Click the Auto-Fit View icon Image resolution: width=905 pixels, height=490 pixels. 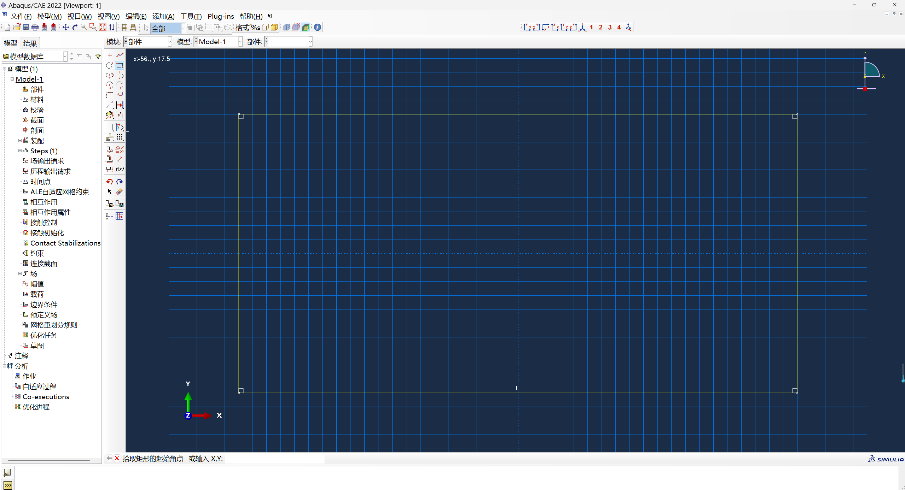(x=103, y=27)
